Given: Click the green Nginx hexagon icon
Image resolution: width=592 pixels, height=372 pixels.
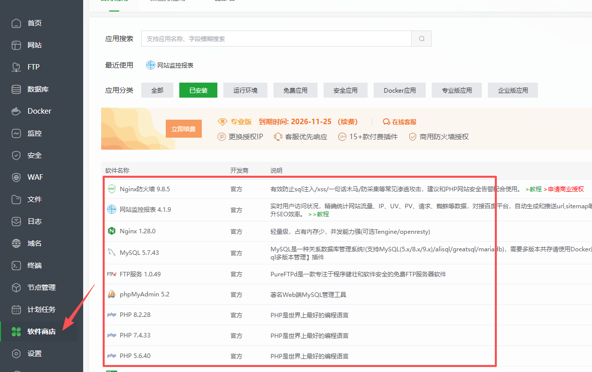Looking at the screenshot, I should 111,231.
